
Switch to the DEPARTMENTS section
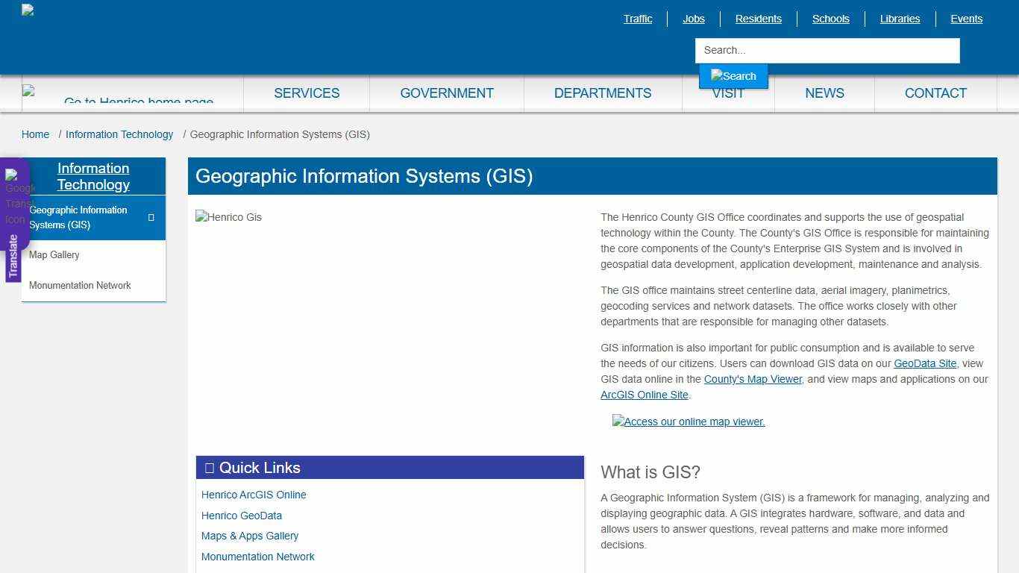click(603, 93)
